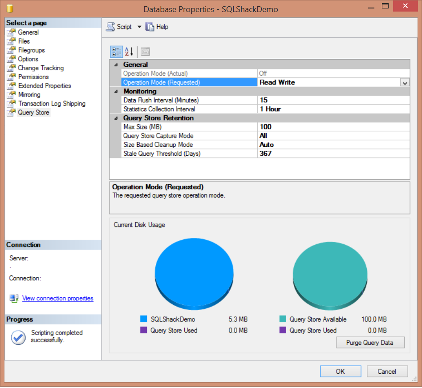Open the Transaction Log Shipping page
This screenshot has height=388, width=422.
52,103
